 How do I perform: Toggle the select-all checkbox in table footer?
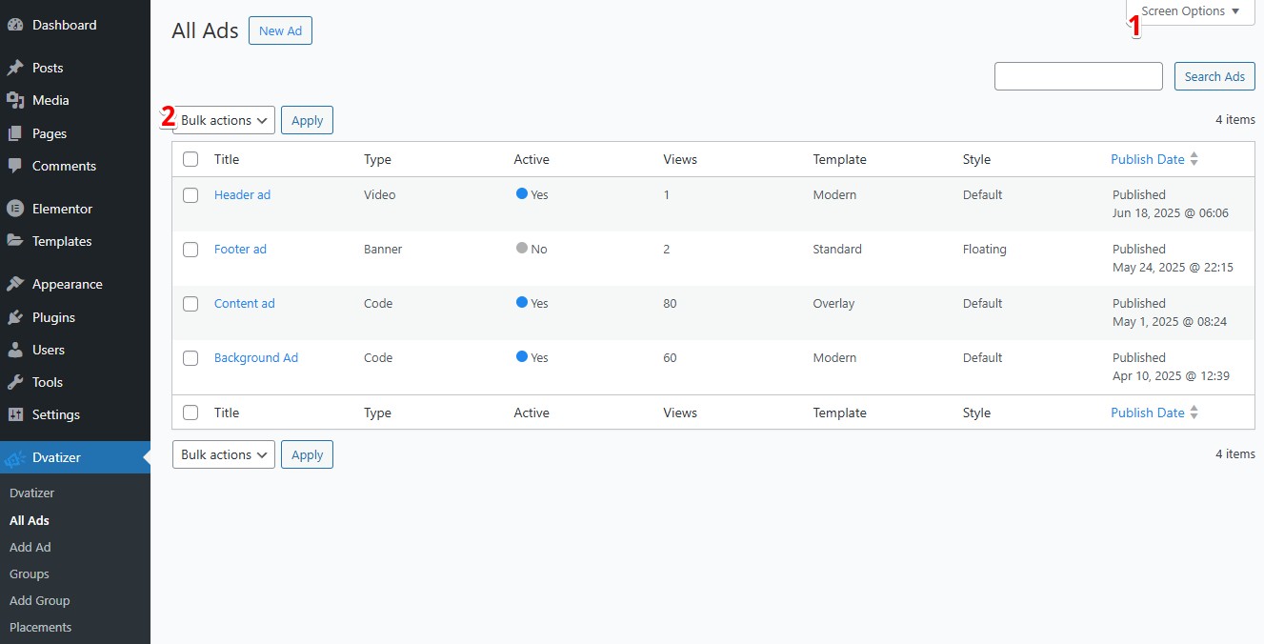pos(191,413)
